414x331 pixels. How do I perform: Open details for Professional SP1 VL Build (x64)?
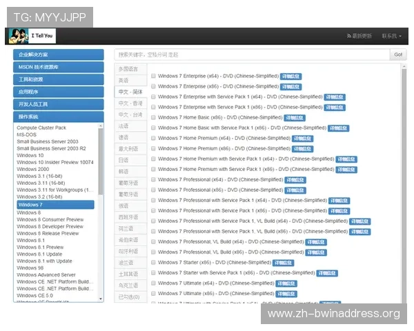click(x=360, y=221)
